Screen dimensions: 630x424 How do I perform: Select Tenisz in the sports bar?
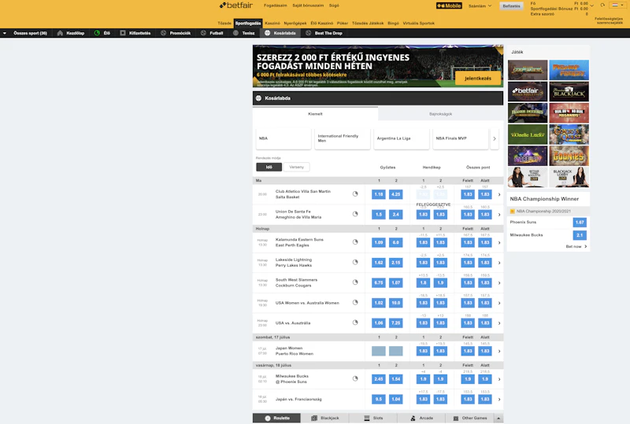point(245,33)
